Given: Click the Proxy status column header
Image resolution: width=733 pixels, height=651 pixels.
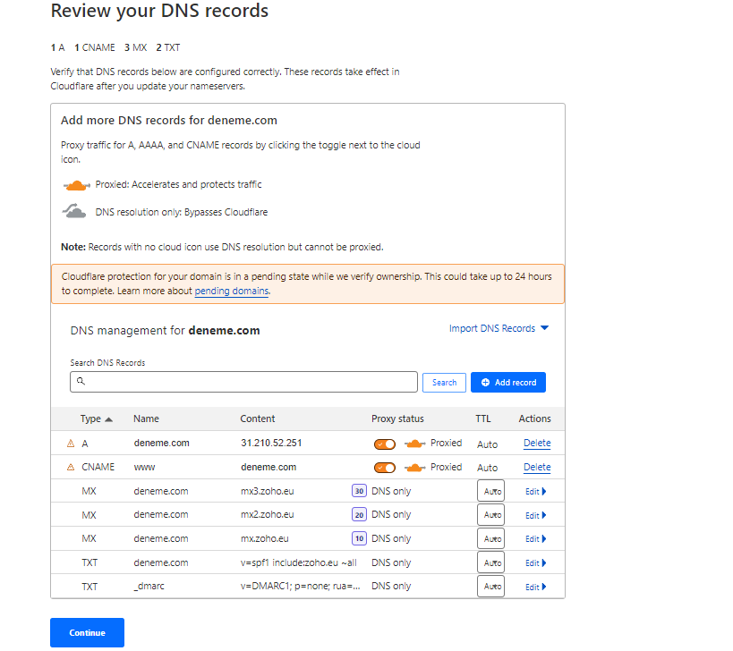Looking at the screenshot, I should pos(397,418).
